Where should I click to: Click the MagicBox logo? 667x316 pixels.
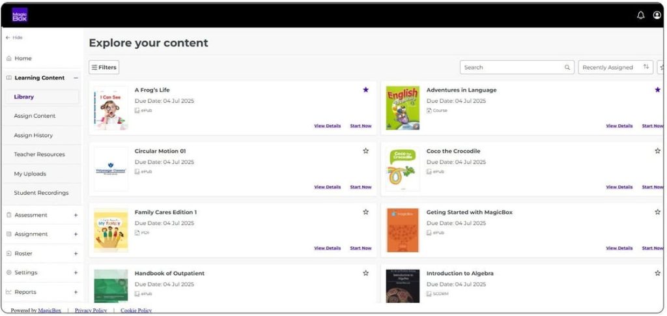click(x=20, y=15)
